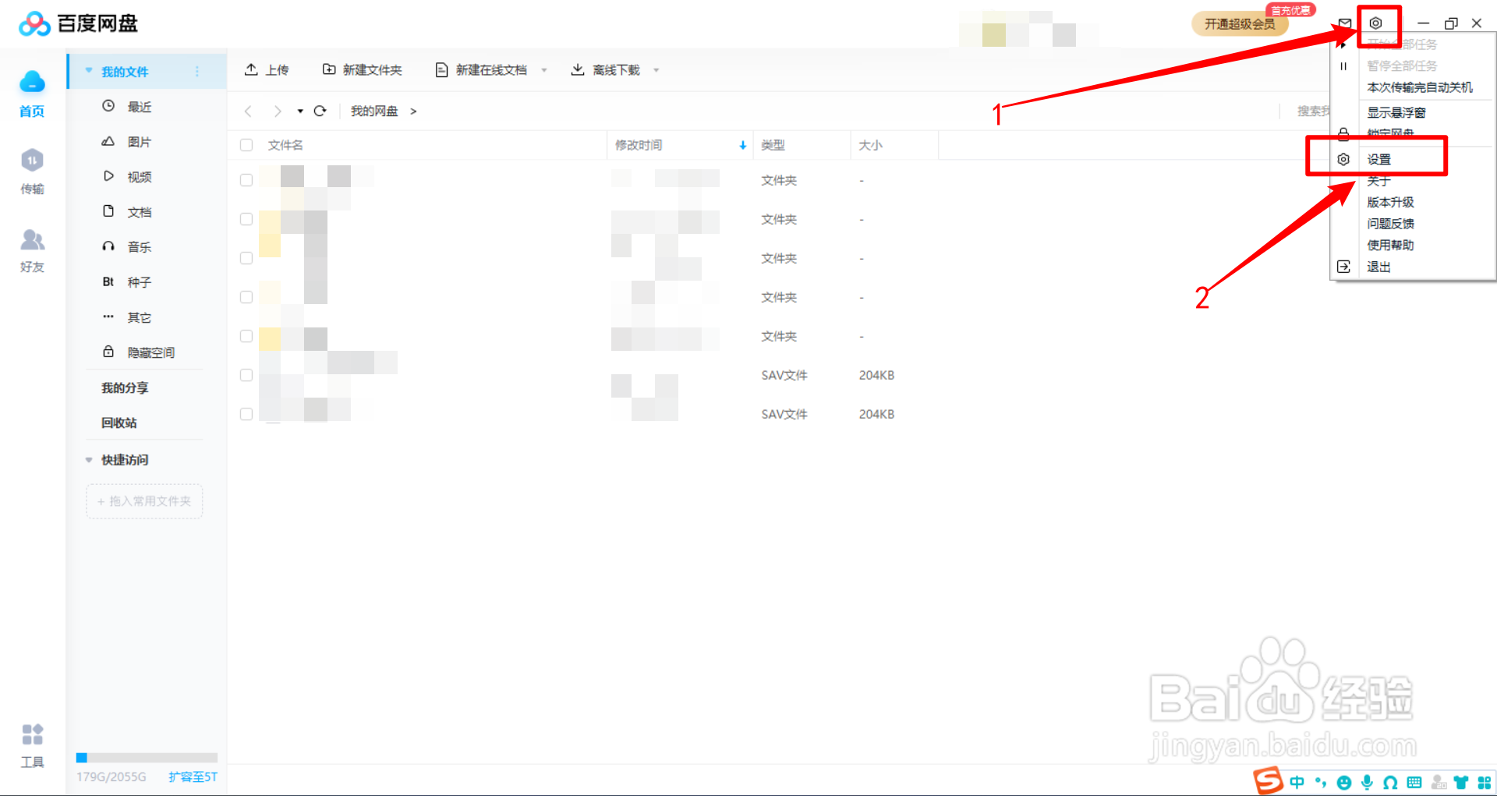
Task: Open the emoji picker on Sogou toolbar
Action: click(x=1343, y=783)
